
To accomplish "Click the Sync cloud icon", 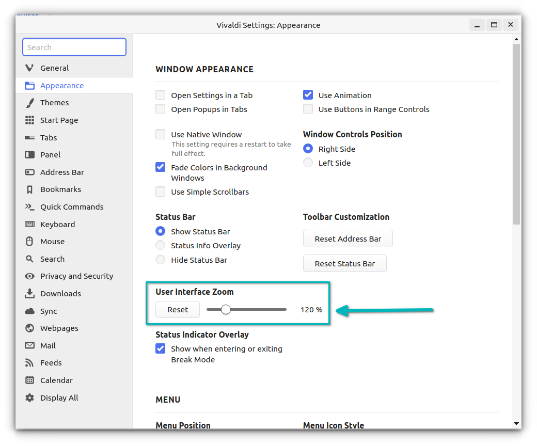I will [29, 311].
